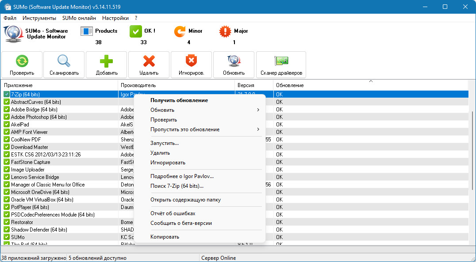Viewport: 476px width, 262px height.
Task: Click the green check icon beside Restorator
Action: coord(7,222)
